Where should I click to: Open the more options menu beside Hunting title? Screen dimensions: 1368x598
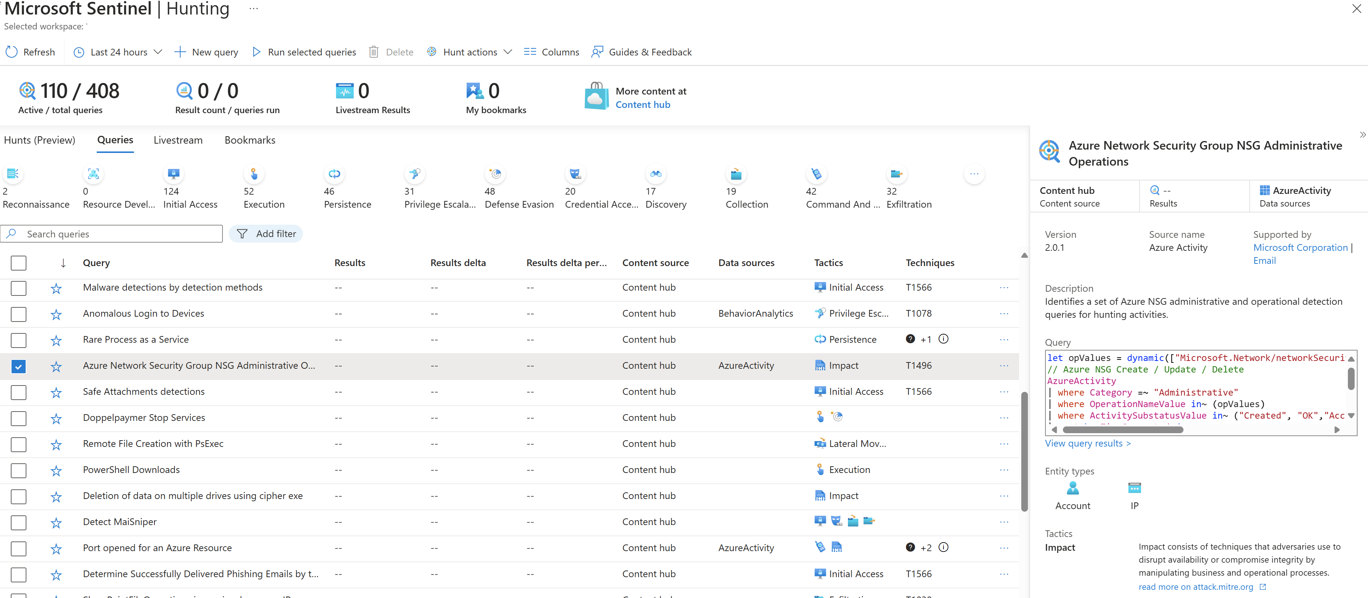pyautogui.click(x=253, y=9)
